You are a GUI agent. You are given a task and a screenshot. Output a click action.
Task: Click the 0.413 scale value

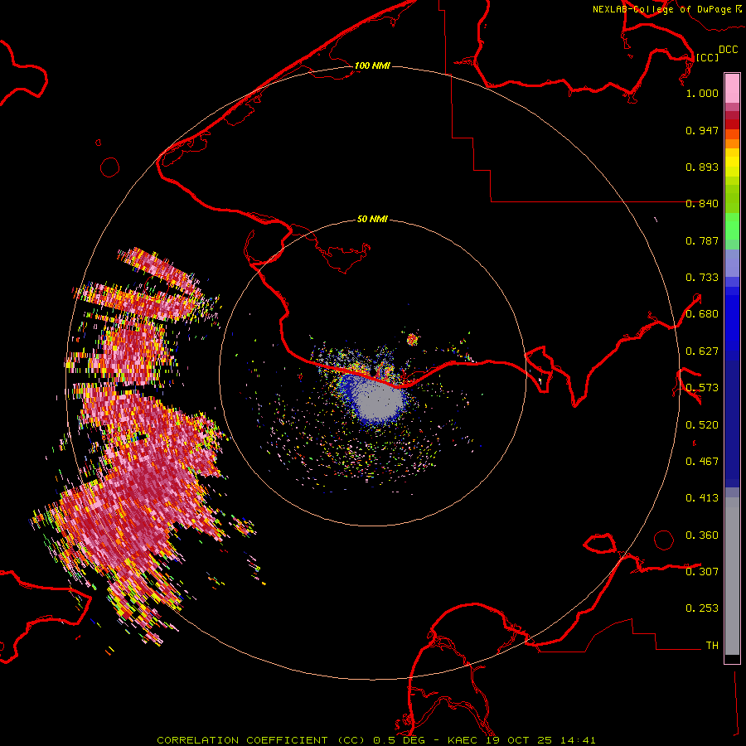pos(702,498)
